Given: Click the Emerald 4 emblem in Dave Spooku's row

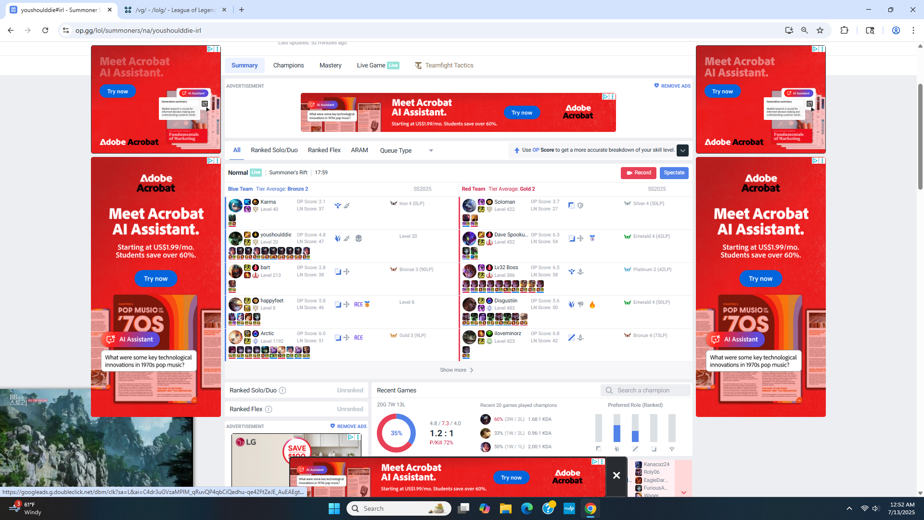Looking at the screenshot, I should click(628, 236).
